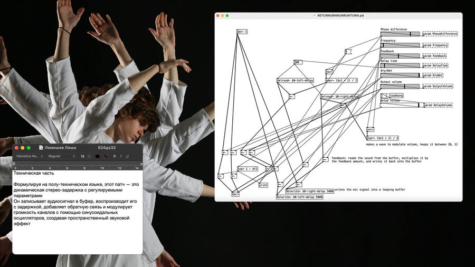Viewport: 475px width, 267px height.
Task: Click the upper osc~ object near delread
Action: point(329,72)
